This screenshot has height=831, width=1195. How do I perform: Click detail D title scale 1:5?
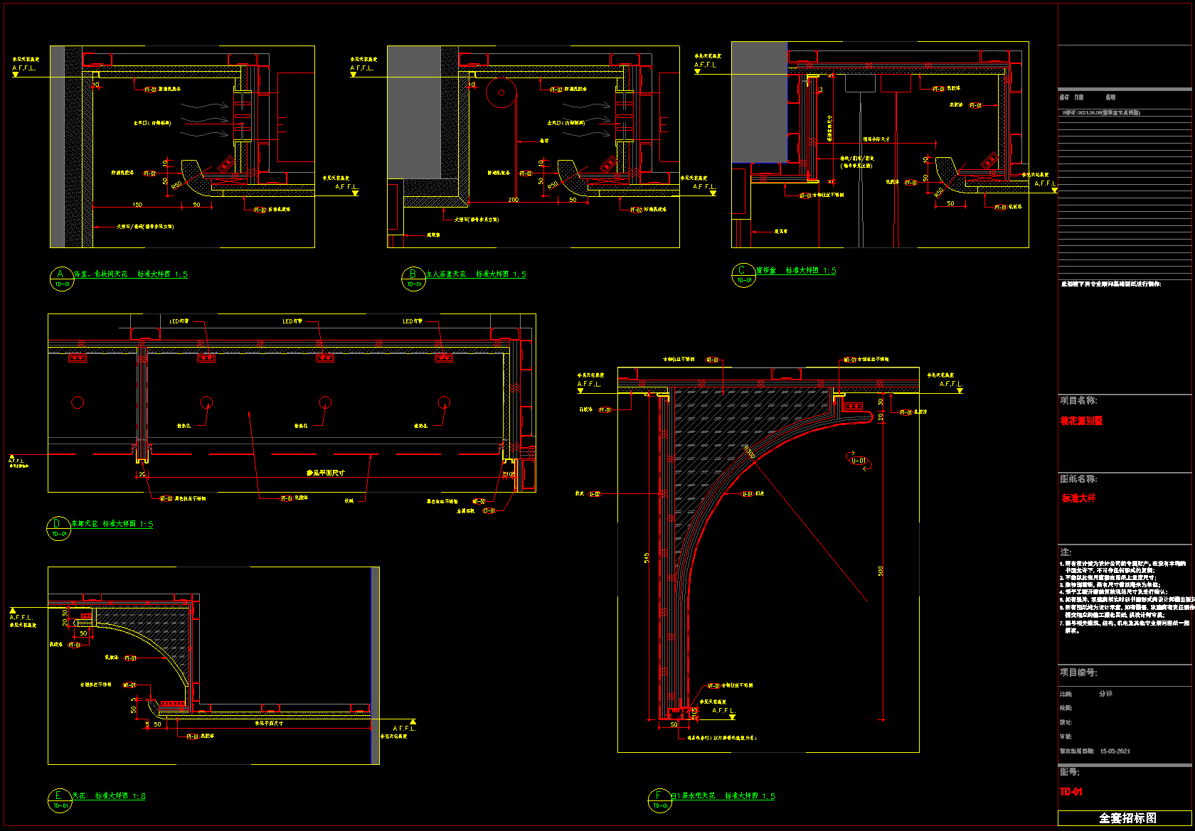click(x=146, y=525)
